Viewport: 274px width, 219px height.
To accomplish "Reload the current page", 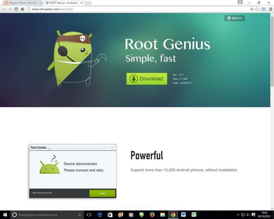I will pos(16,9).
